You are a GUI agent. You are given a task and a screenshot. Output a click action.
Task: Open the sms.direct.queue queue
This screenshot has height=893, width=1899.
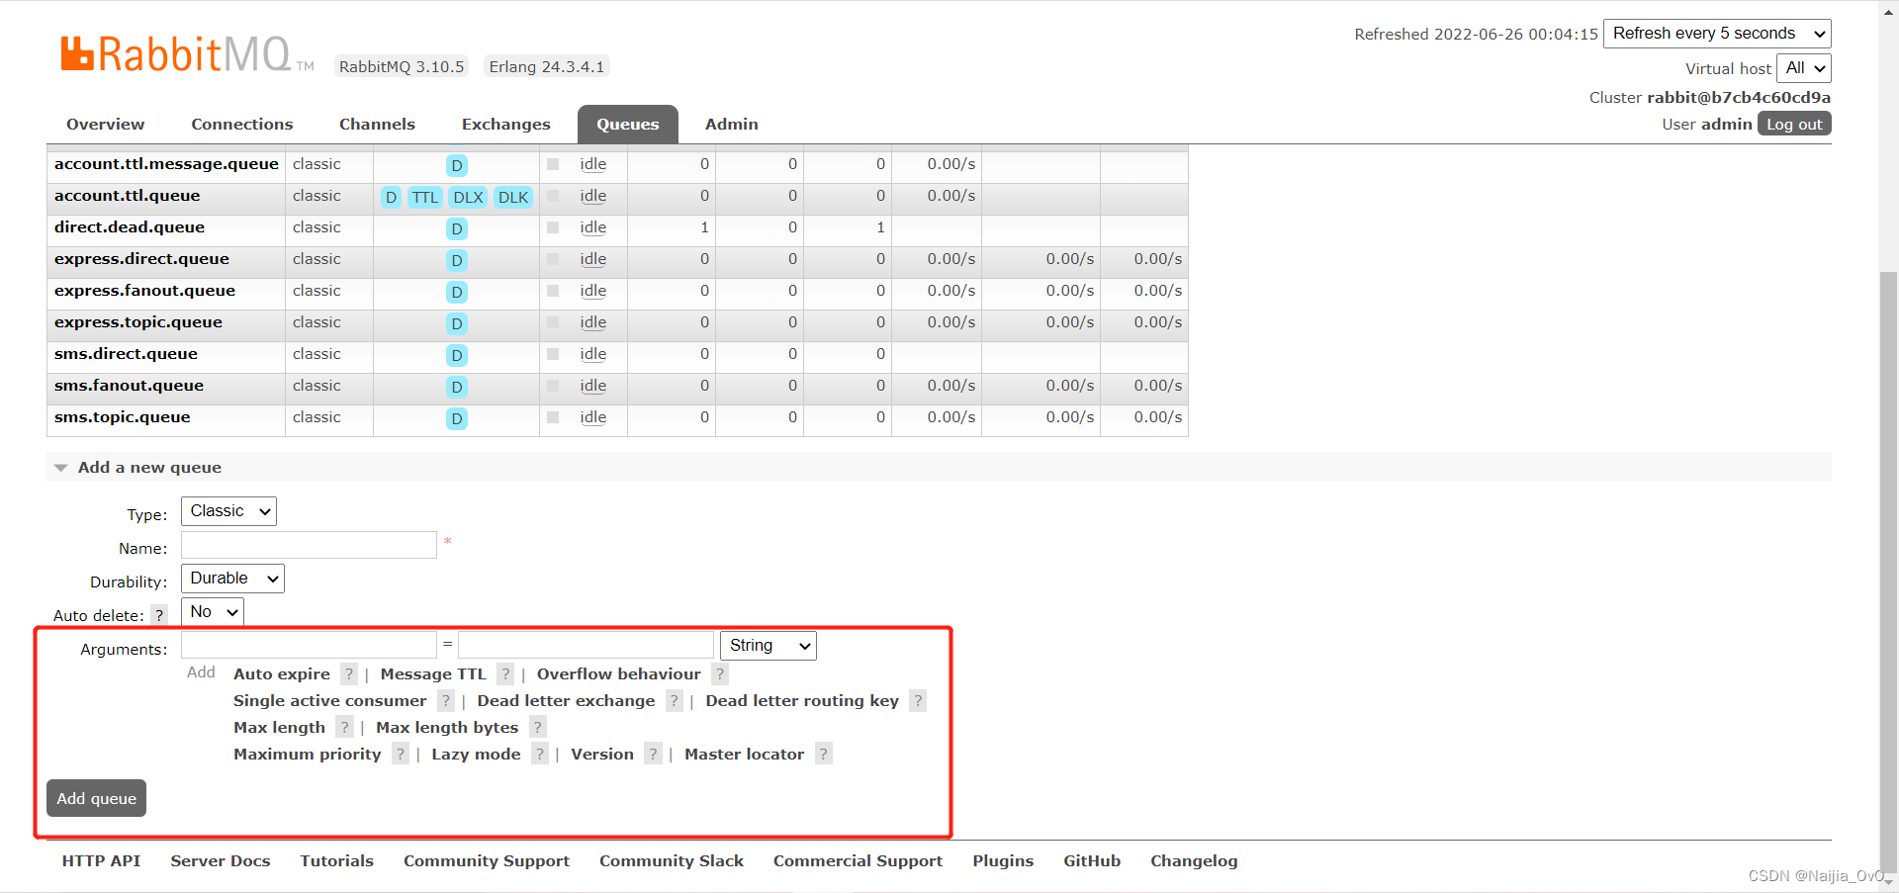(x=126, y=354)
